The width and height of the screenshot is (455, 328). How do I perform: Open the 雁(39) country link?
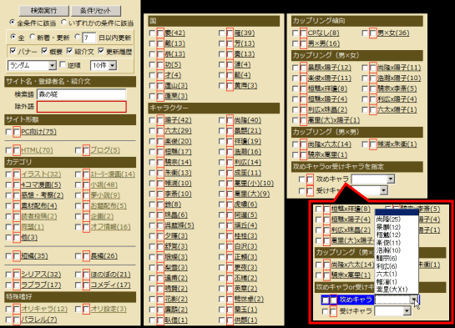pyautogui.click(x=245, y=33)
